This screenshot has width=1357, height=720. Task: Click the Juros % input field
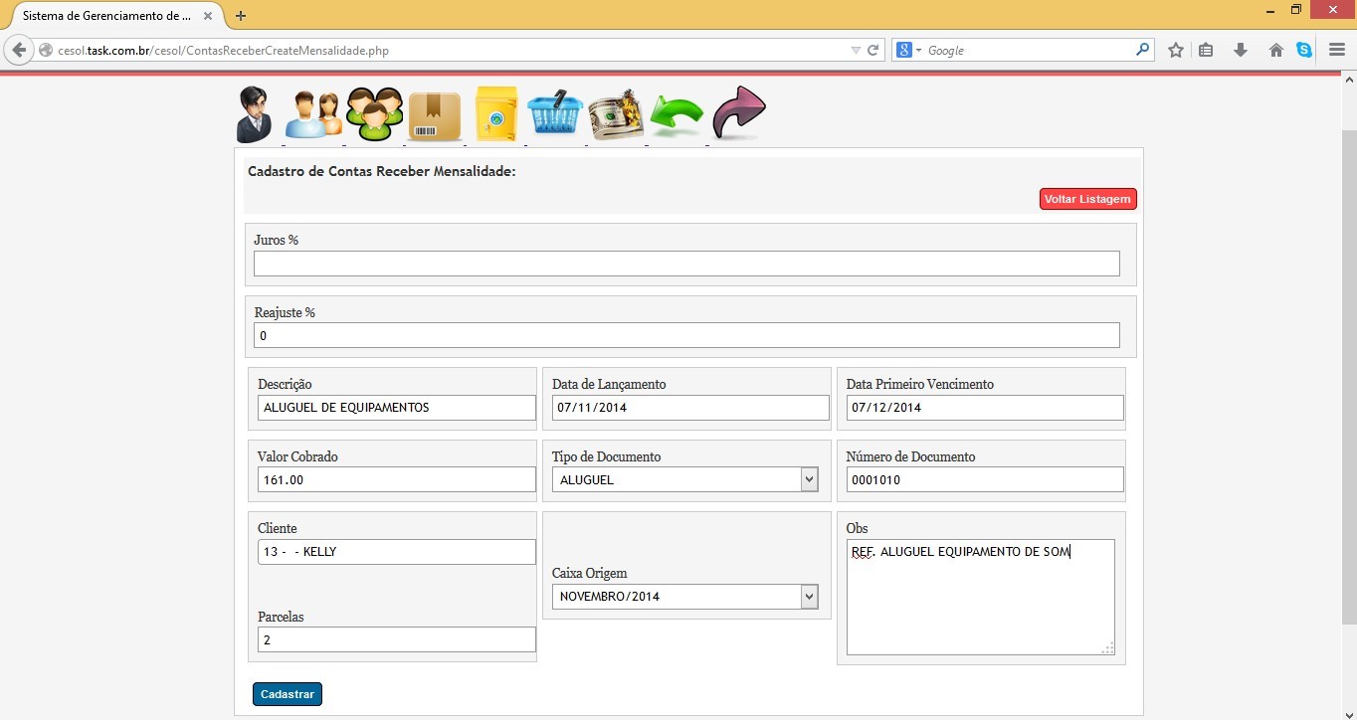tap(686, 264)
